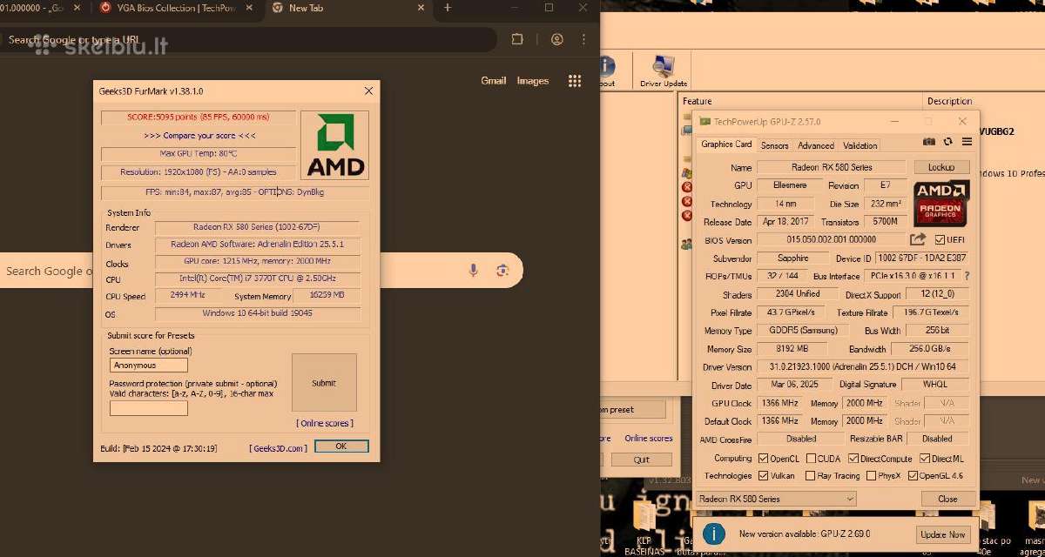Click the Update Now button

[942, 534]
